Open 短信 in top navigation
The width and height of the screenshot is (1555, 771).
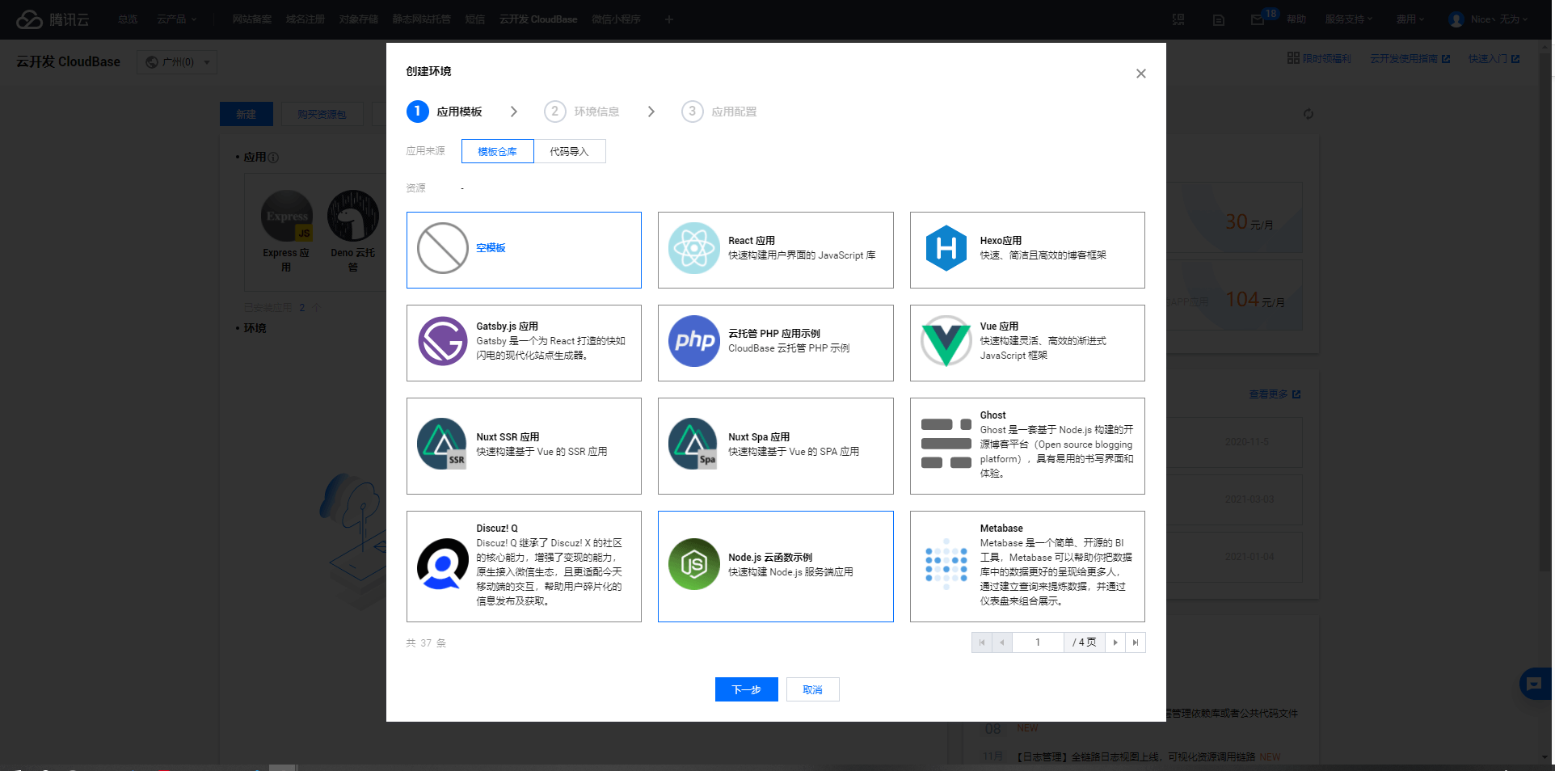(x=475, y=19)
